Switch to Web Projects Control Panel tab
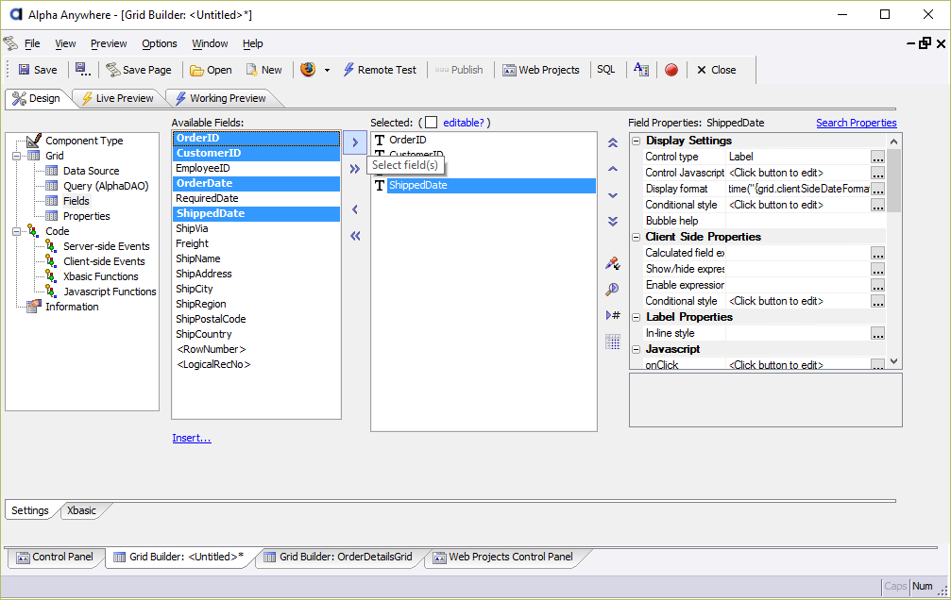The image size is (951, 600). point(503,557)
